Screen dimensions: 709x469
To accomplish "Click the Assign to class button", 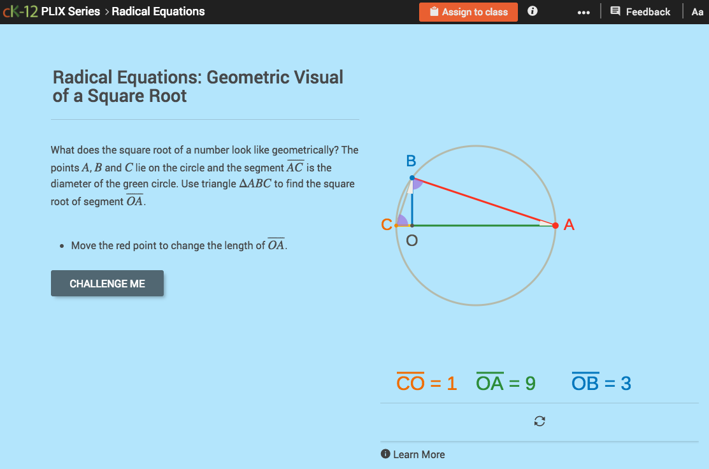I will (x=468, y=11).
